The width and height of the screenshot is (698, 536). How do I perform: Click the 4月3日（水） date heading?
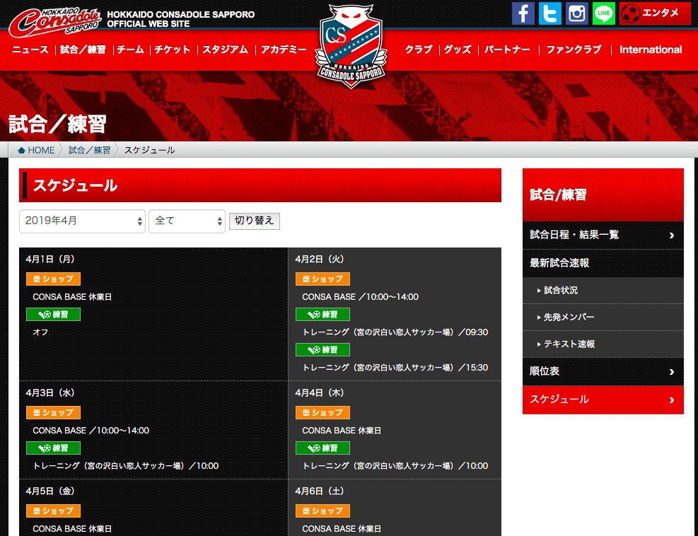pos(50,392)
